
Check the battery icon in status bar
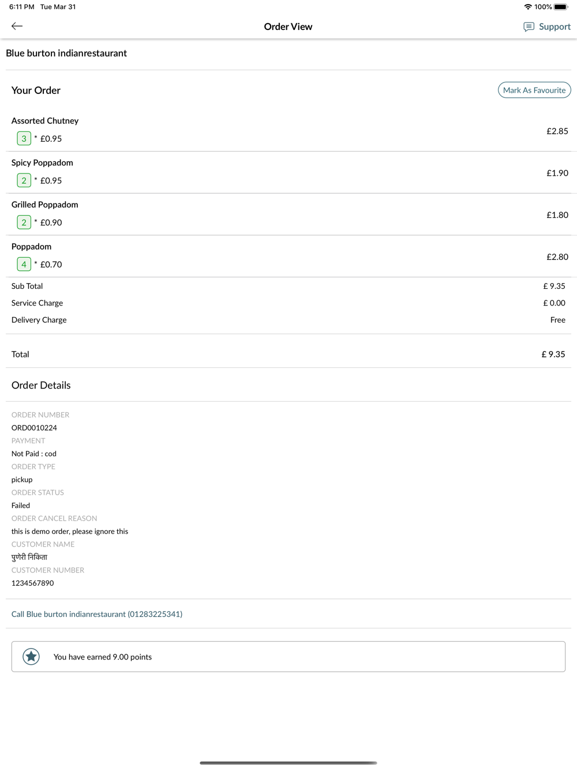(x=561, y=7)
